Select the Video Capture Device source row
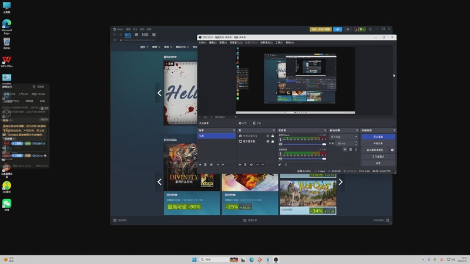Screen dimensions: 470x264 [256, 136]
